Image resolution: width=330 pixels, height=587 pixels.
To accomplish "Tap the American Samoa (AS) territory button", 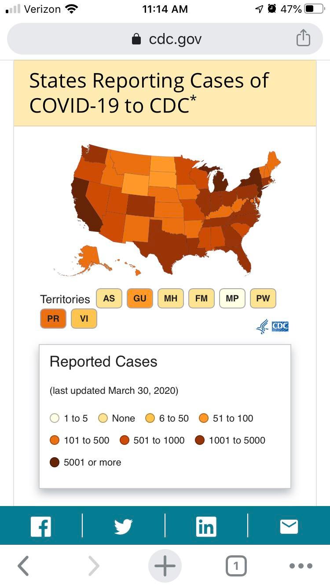I will point(109,298).
